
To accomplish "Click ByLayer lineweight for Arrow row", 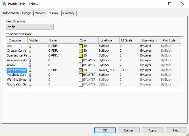I will coord(146,65).
